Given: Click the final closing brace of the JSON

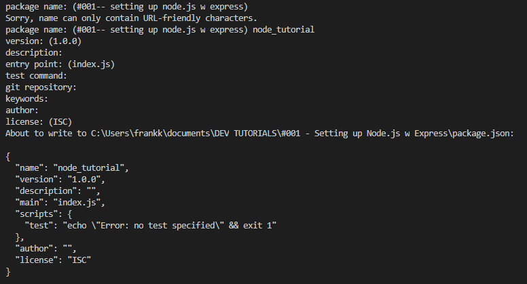Looking at the screenshot, I should coord(8,272).
